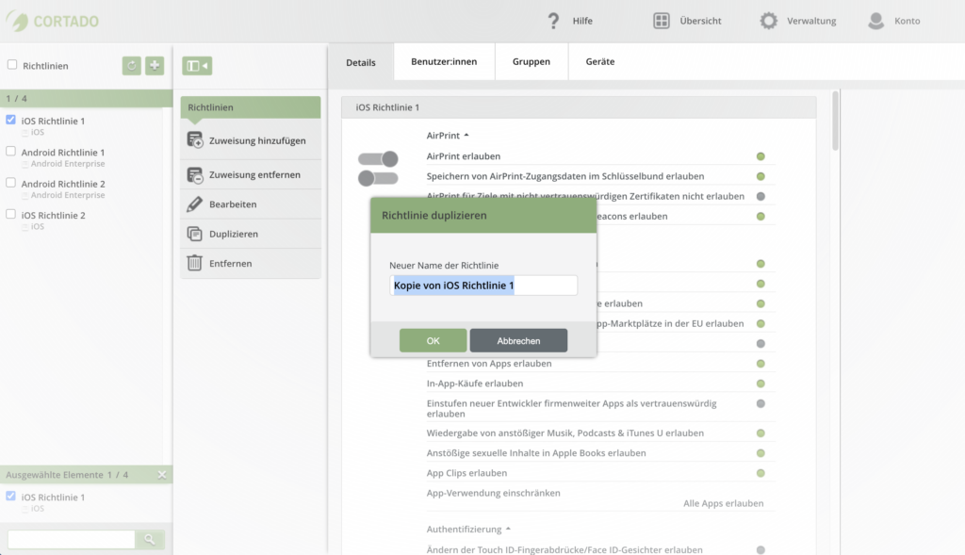This screenshot has width=965, height=555.
Task: Click status dot for Entfernen von Apps erlauben
Action: click(x=761, y=364)
